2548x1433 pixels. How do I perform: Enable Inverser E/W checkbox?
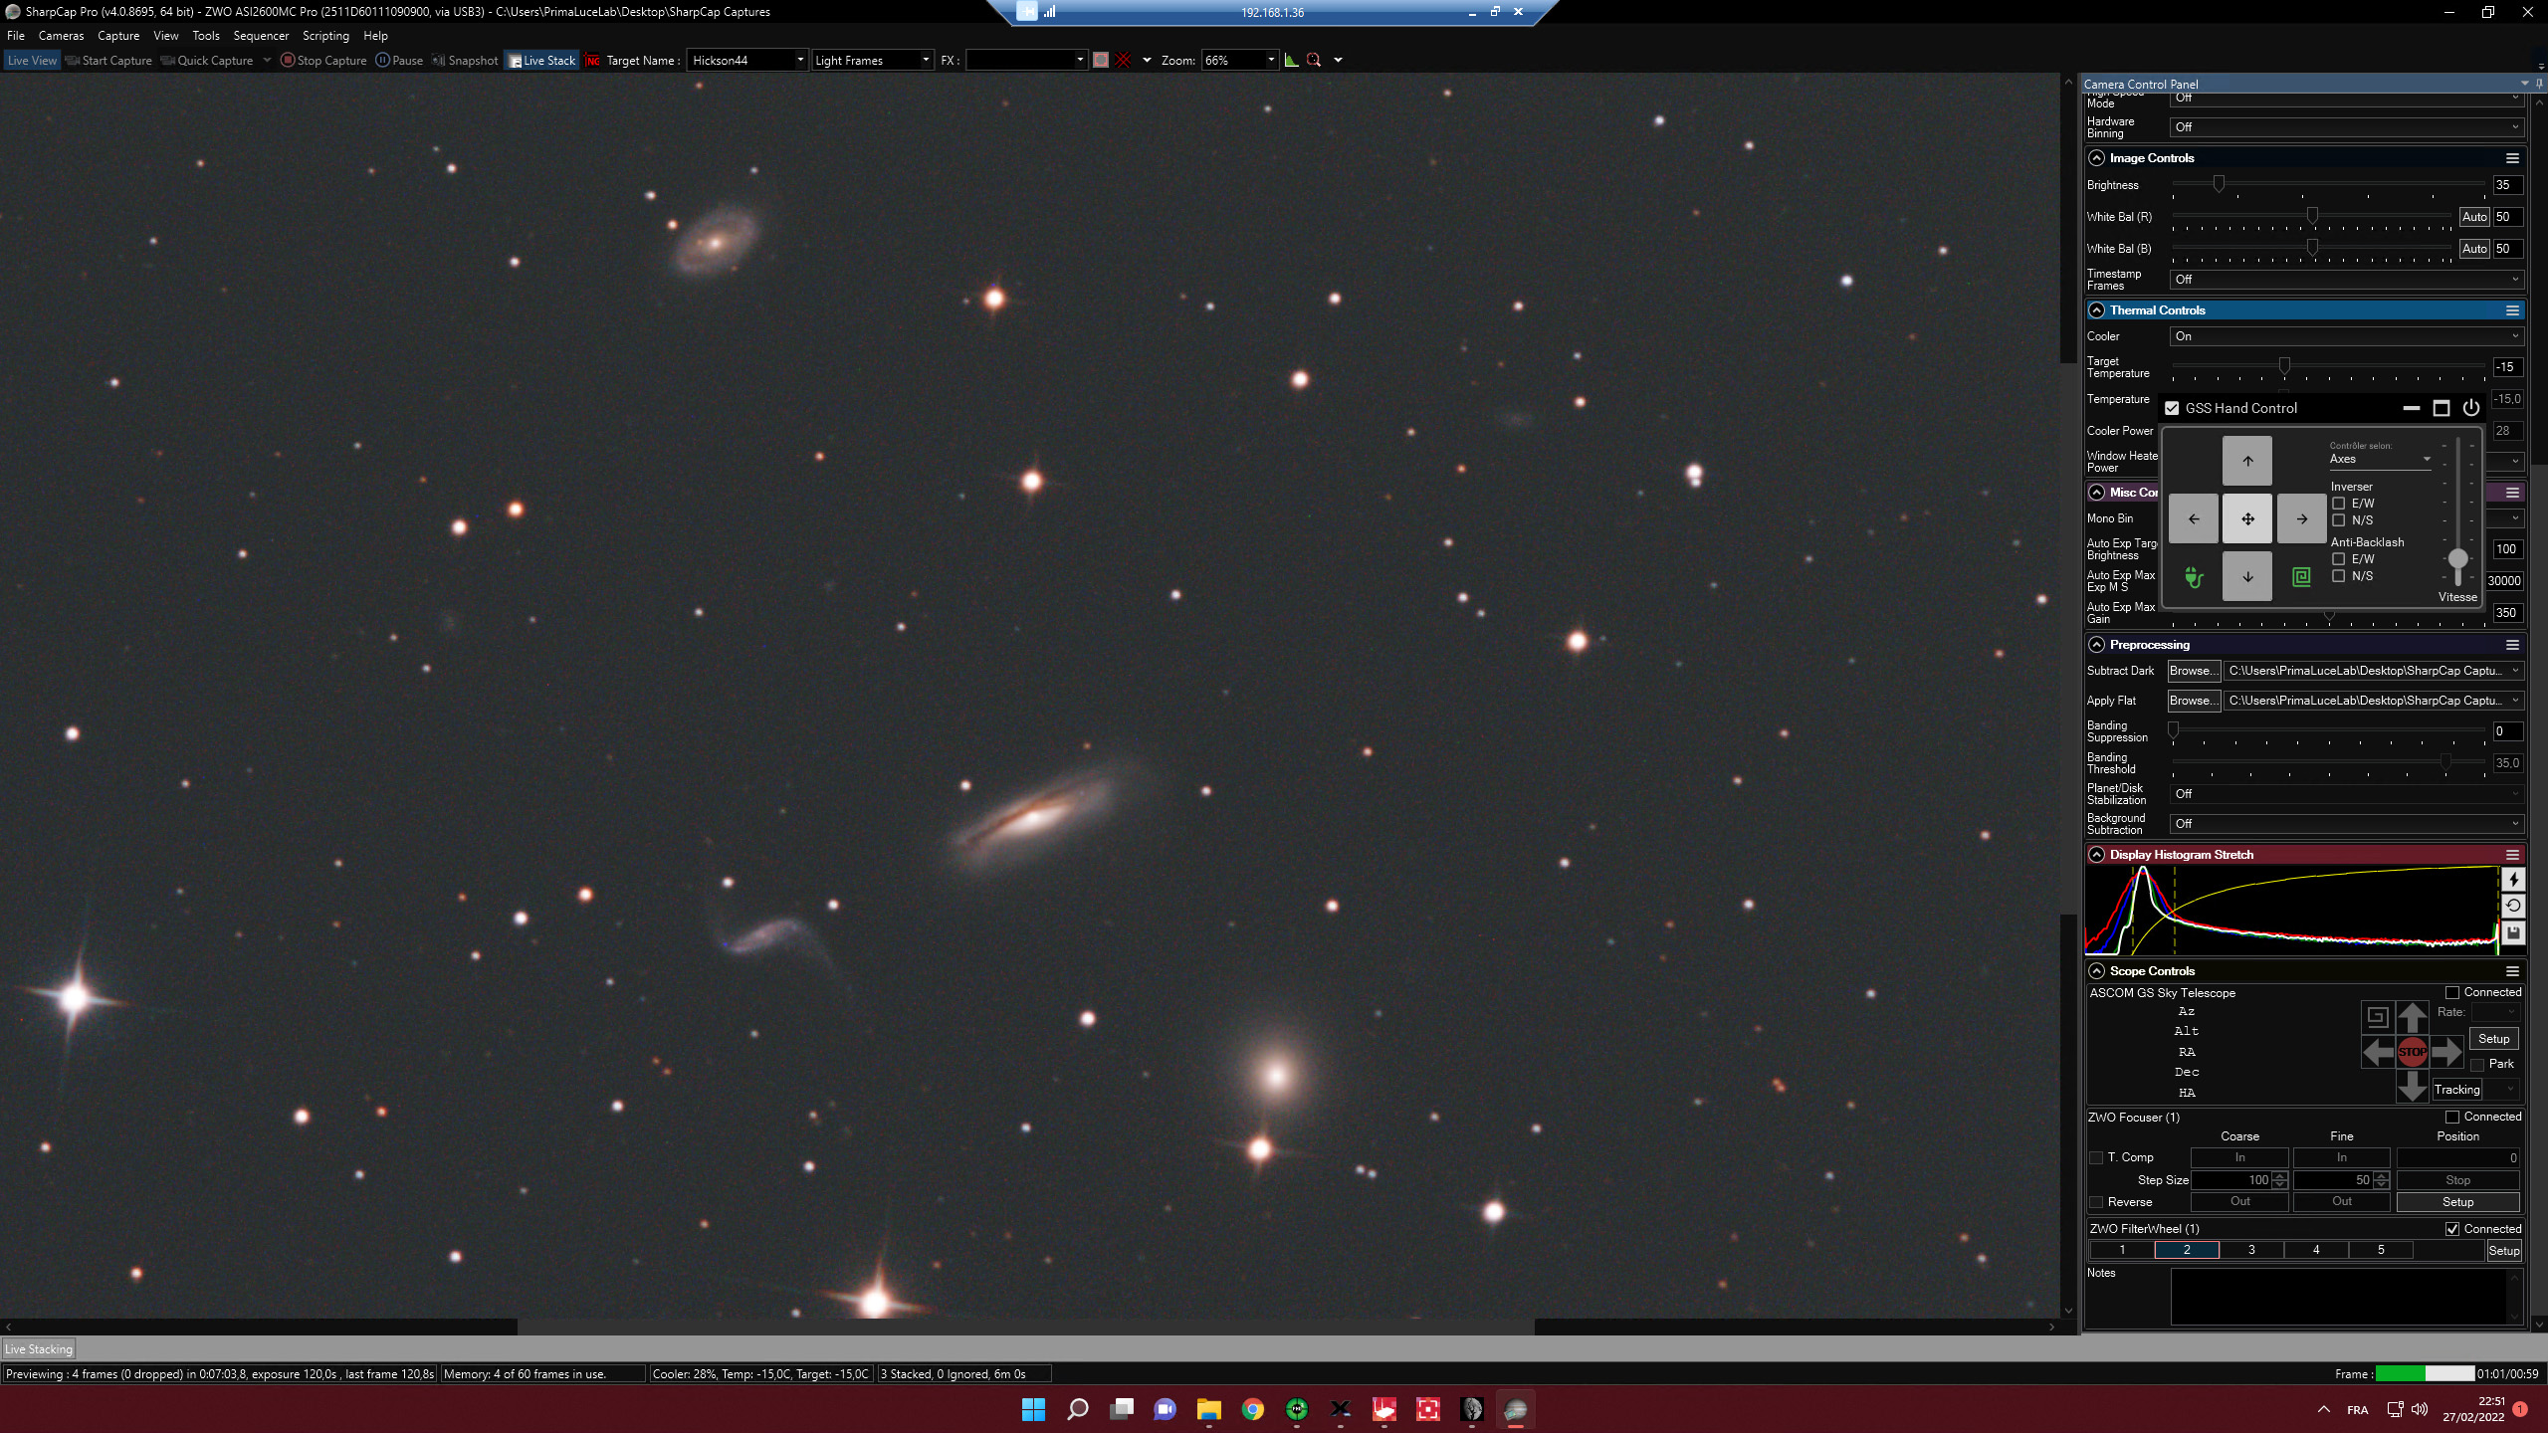tap(2339, 504)
